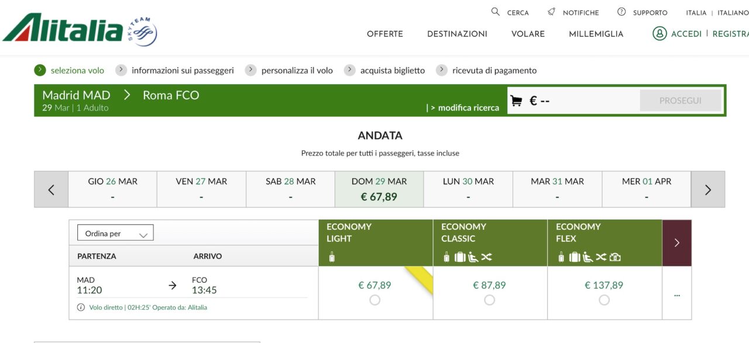Screen dimensions: 749x343
Task: Open Notifiche megaphone icon
Action: 551,12
